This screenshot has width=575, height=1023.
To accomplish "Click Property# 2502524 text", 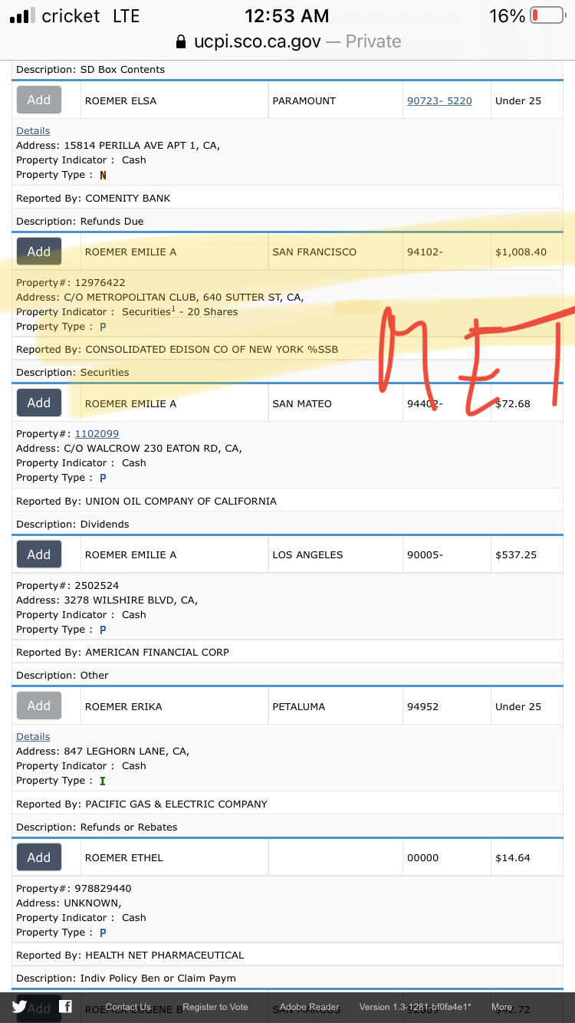I will tap(67, 586).
